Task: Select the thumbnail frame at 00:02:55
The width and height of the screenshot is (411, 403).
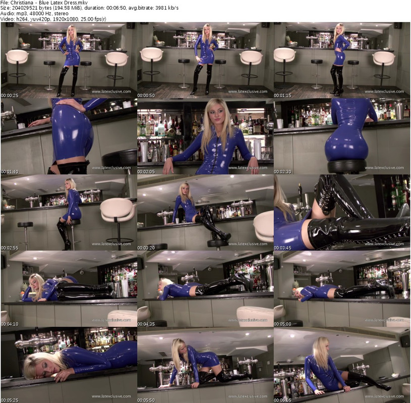Action: (x=69, y=213)
